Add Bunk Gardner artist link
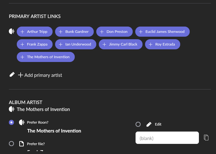This screenshot has height=154, width=216. pyautogui.click(x=74, y=32)
